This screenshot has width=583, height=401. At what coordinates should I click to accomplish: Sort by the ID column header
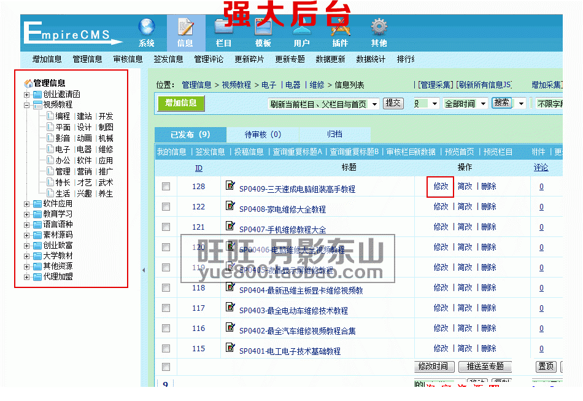[x=199, y=168]
